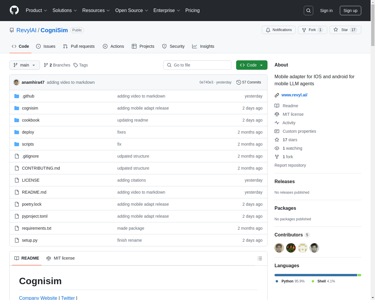The width and height of the screenshot is (375, 300).
Task: Click the Sign in link
Action: [x=326, y=11]
